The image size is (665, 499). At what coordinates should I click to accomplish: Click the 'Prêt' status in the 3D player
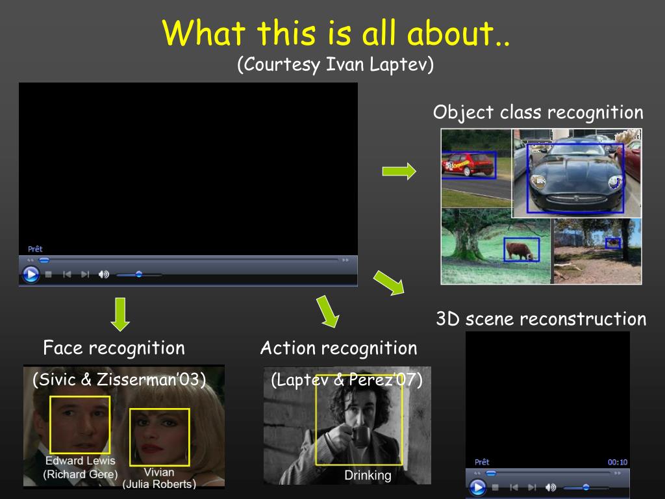pyautogui.click(x=482, y=462)
